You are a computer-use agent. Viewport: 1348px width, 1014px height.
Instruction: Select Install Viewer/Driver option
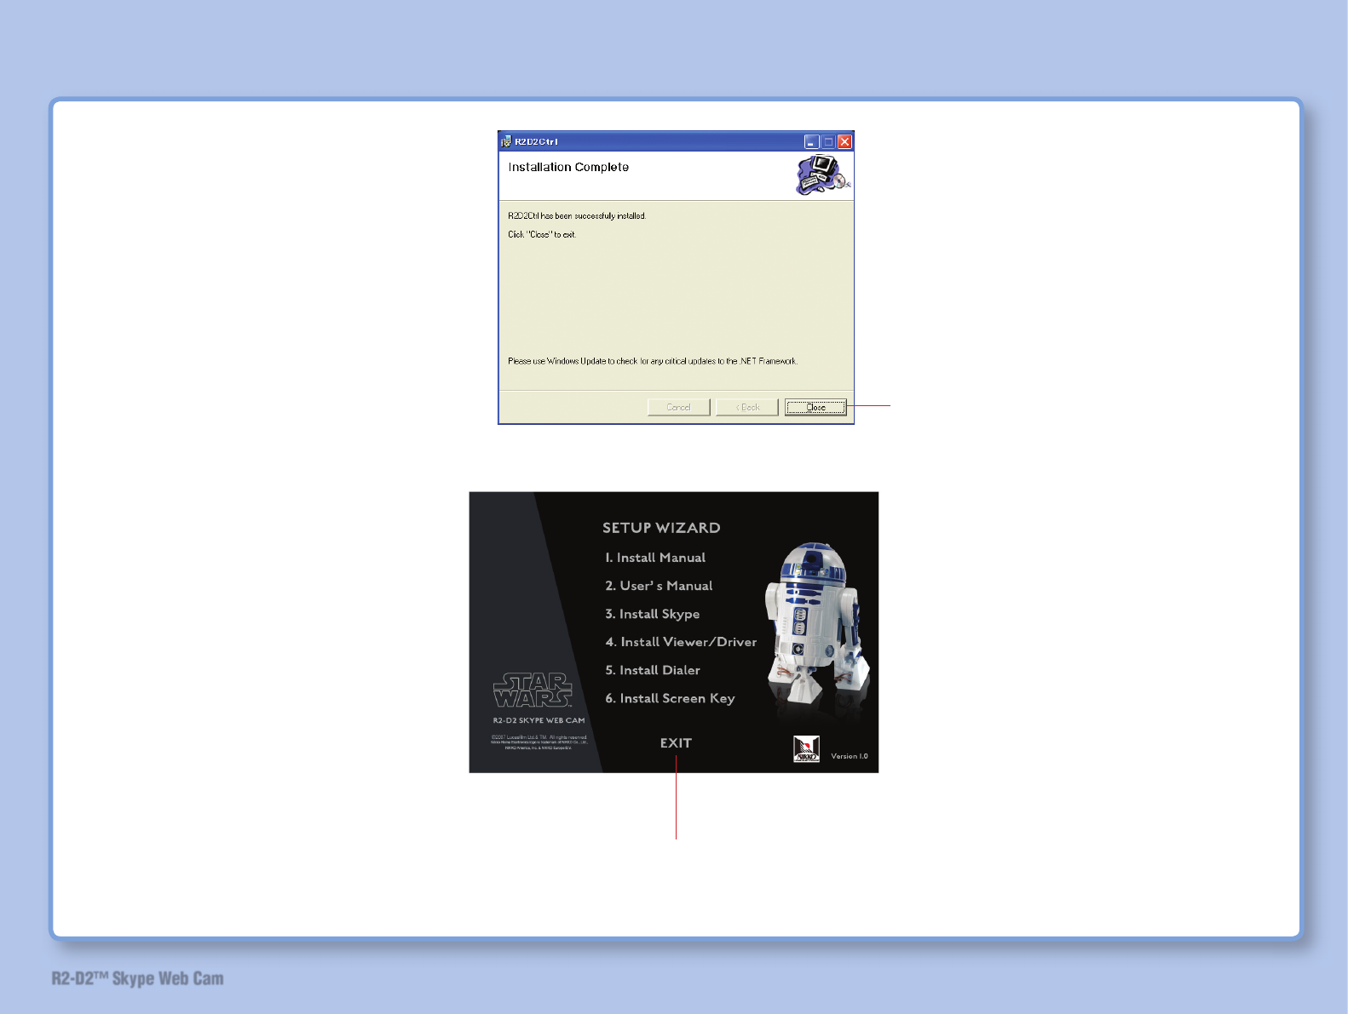click(681, 642)
